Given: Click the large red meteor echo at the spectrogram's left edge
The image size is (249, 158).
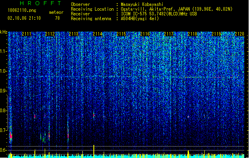Looking at the screenshot, I should [x=11, y=136].
